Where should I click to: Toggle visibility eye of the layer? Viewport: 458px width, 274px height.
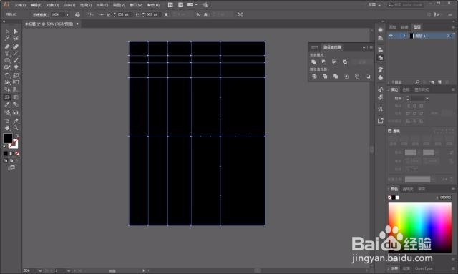[x=391, y=36]
